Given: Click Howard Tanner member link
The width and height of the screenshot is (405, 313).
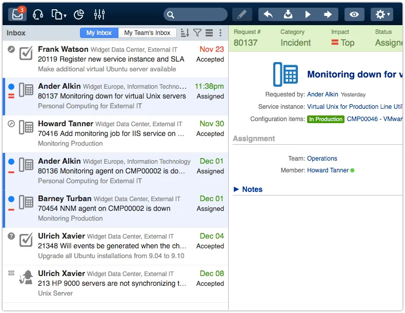Looking at the screenshot, I should coord(328,170).
